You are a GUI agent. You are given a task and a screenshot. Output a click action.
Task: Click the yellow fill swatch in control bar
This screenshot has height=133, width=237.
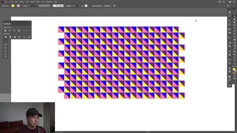click(x=13, y=6)
